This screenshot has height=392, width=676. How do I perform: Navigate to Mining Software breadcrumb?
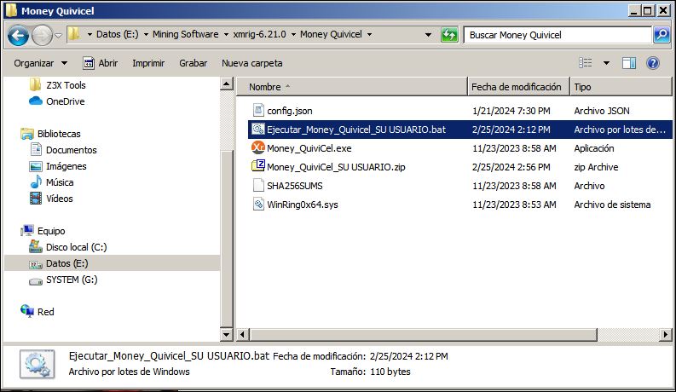pos(185,34)
